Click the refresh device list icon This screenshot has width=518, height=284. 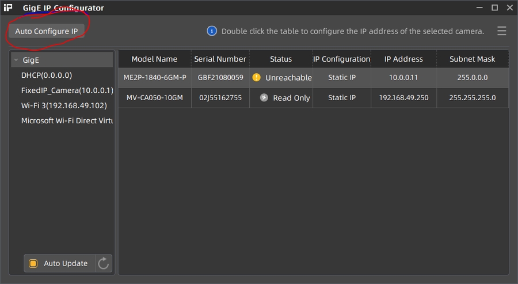tap(104, 263)
